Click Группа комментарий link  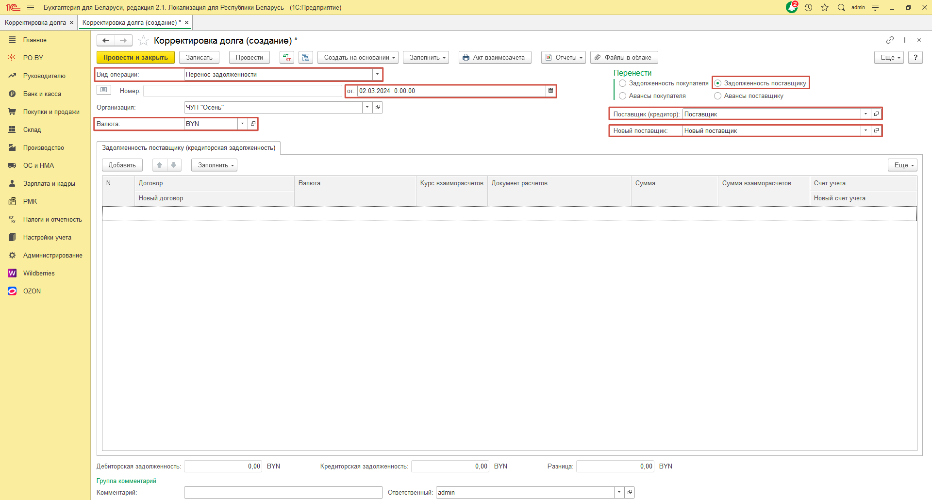126,481
